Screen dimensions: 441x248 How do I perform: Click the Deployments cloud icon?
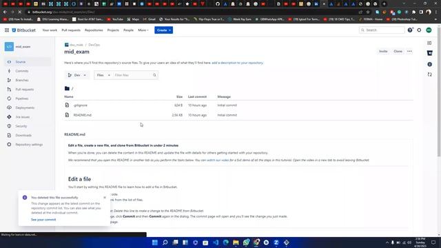coord(9,107)
